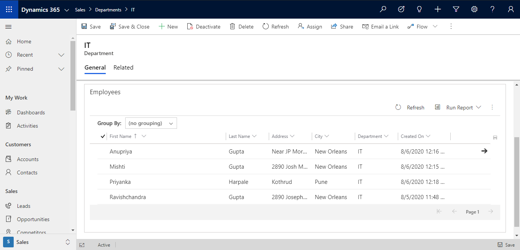
Task: Click the Run Report icon in Employees grid
Action: pyautogui.click(x=437, y=107)
